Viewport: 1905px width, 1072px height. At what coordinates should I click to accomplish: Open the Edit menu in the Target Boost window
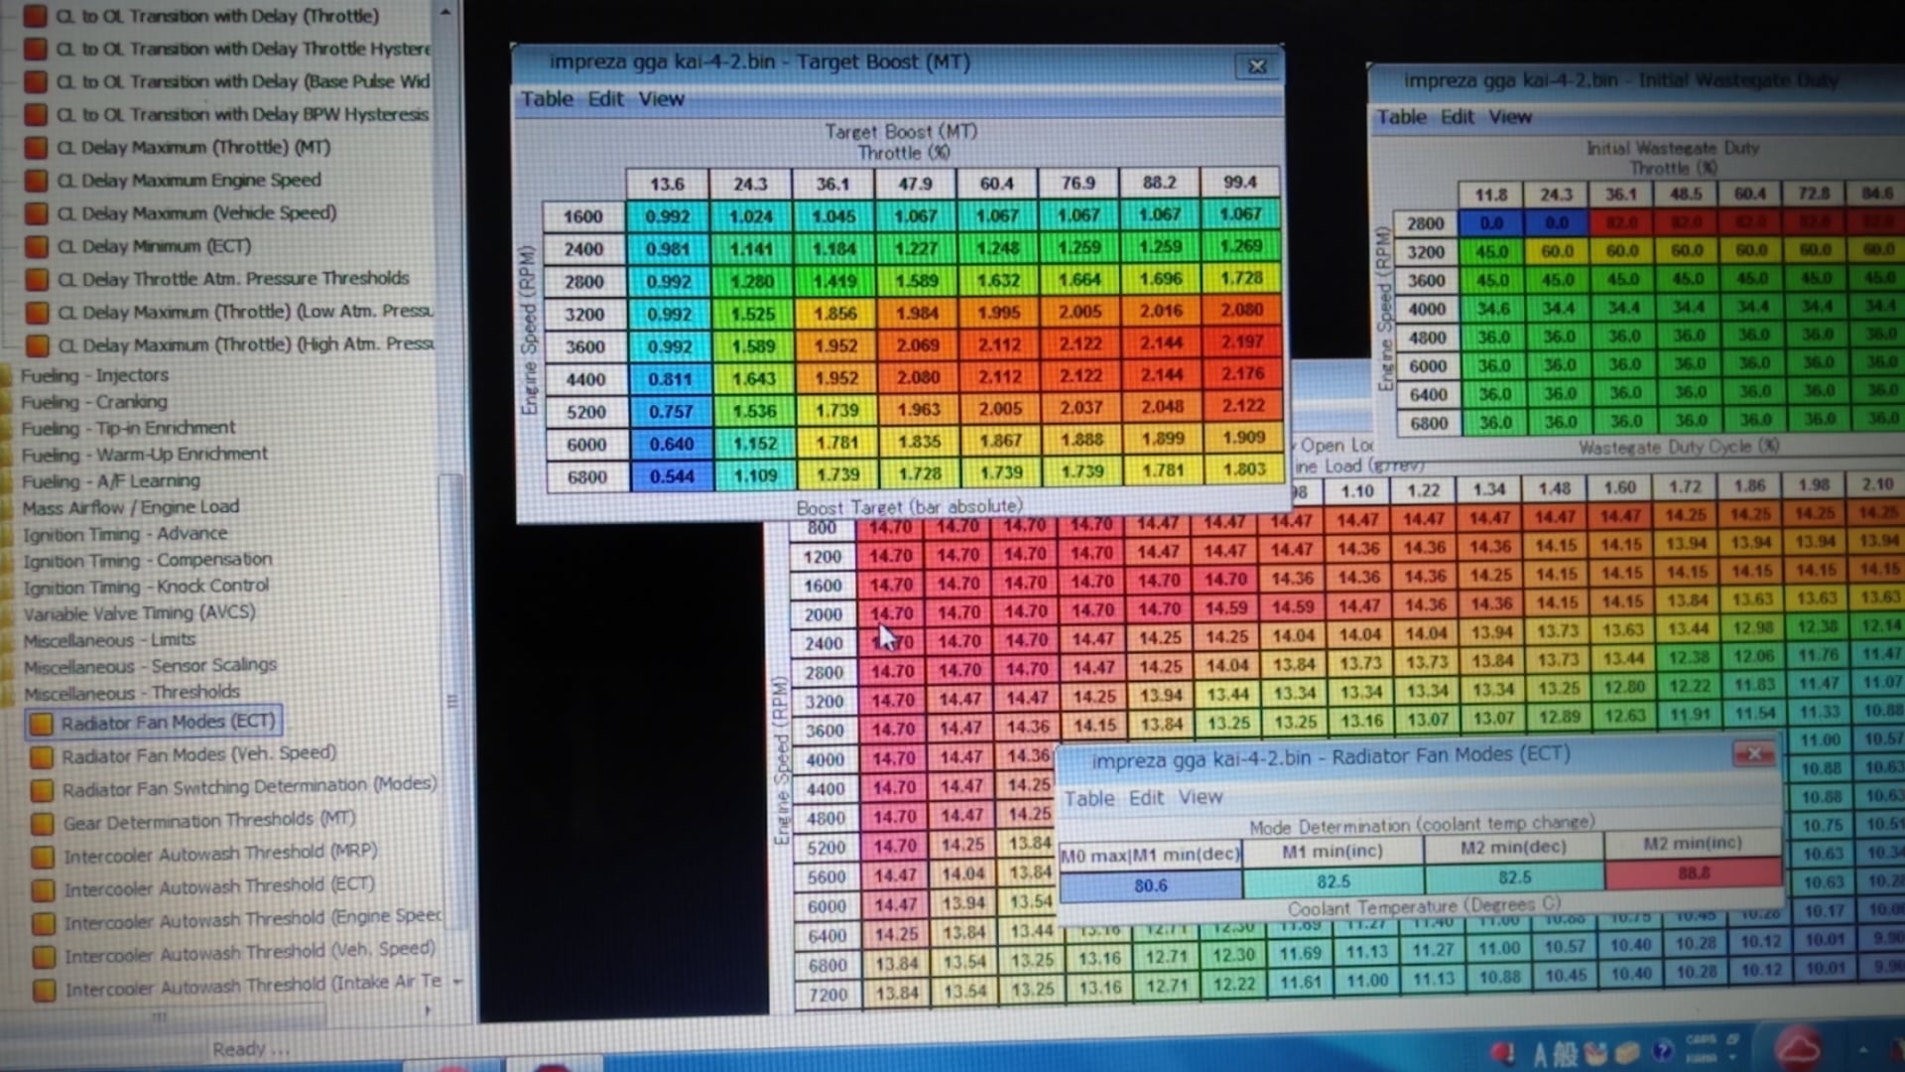(x=605, y=99)
